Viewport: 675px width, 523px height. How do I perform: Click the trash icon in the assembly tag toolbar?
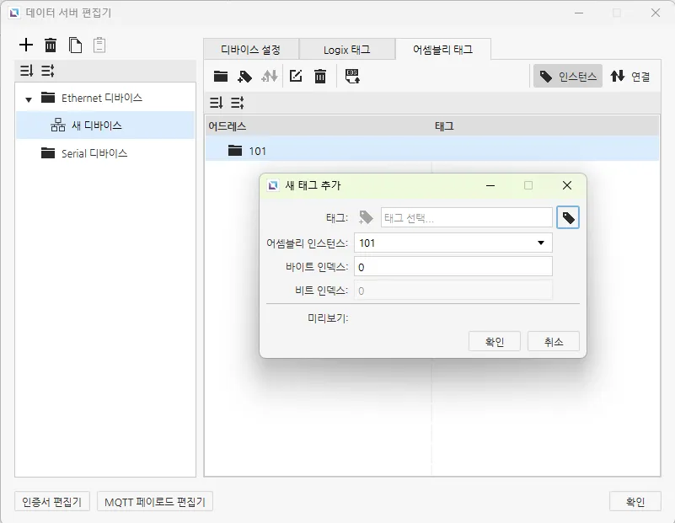tap(320, 77)
